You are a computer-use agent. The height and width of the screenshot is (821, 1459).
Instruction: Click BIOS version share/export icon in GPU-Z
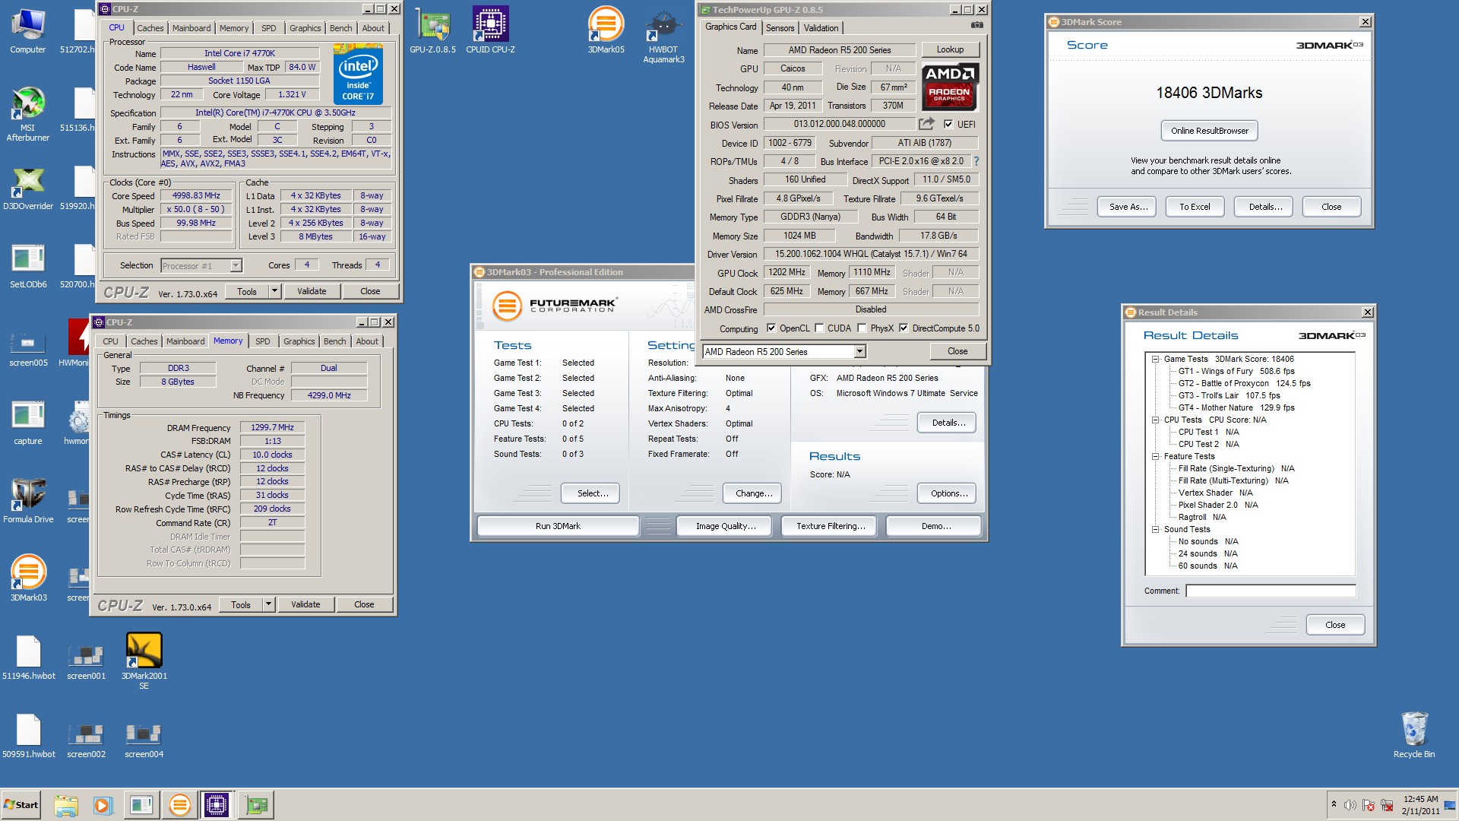coord(926,124)
